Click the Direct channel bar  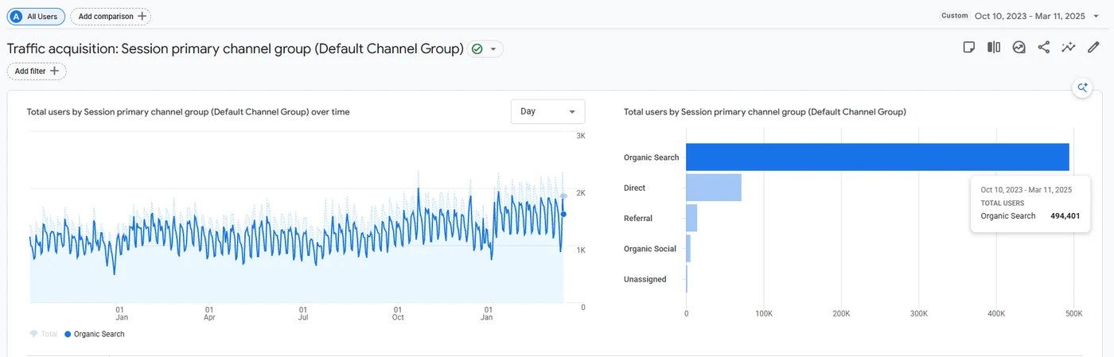(x=714, y=188)
